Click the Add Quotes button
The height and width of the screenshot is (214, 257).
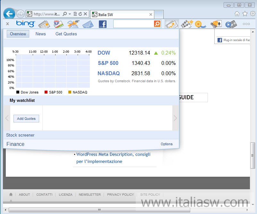[26, 119]
